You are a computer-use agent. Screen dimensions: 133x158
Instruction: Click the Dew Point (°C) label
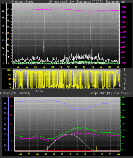122,93
